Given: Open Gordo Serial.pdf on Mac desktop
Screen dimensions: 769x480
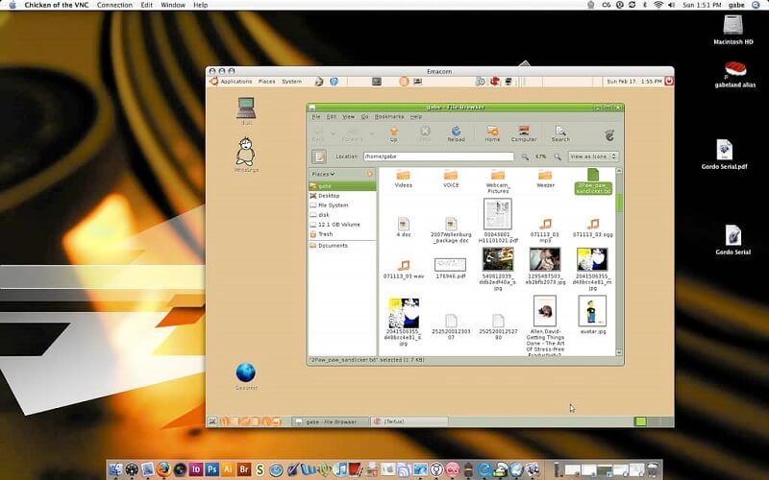Looking at the screenshot, I should coord(725,155).
